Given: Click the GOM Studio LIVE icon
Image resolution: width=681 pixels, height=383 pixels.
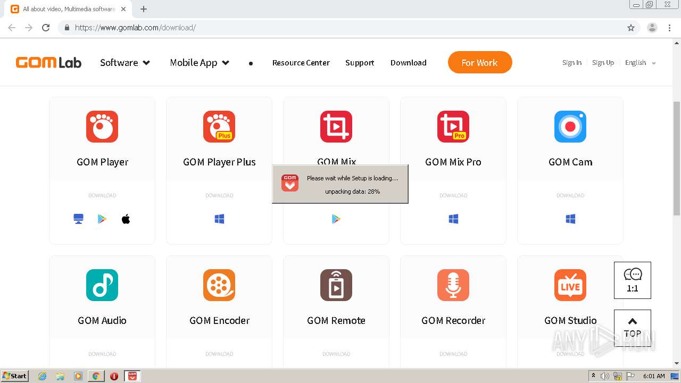Looking at the screenshot, I should pyautogui.click(x=570, y=285).
